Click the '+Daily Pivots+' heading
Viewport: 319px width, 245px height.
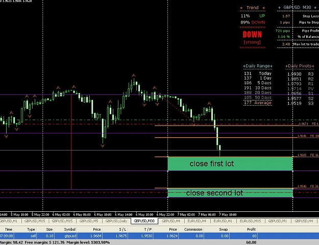click(x=300, y=66)
